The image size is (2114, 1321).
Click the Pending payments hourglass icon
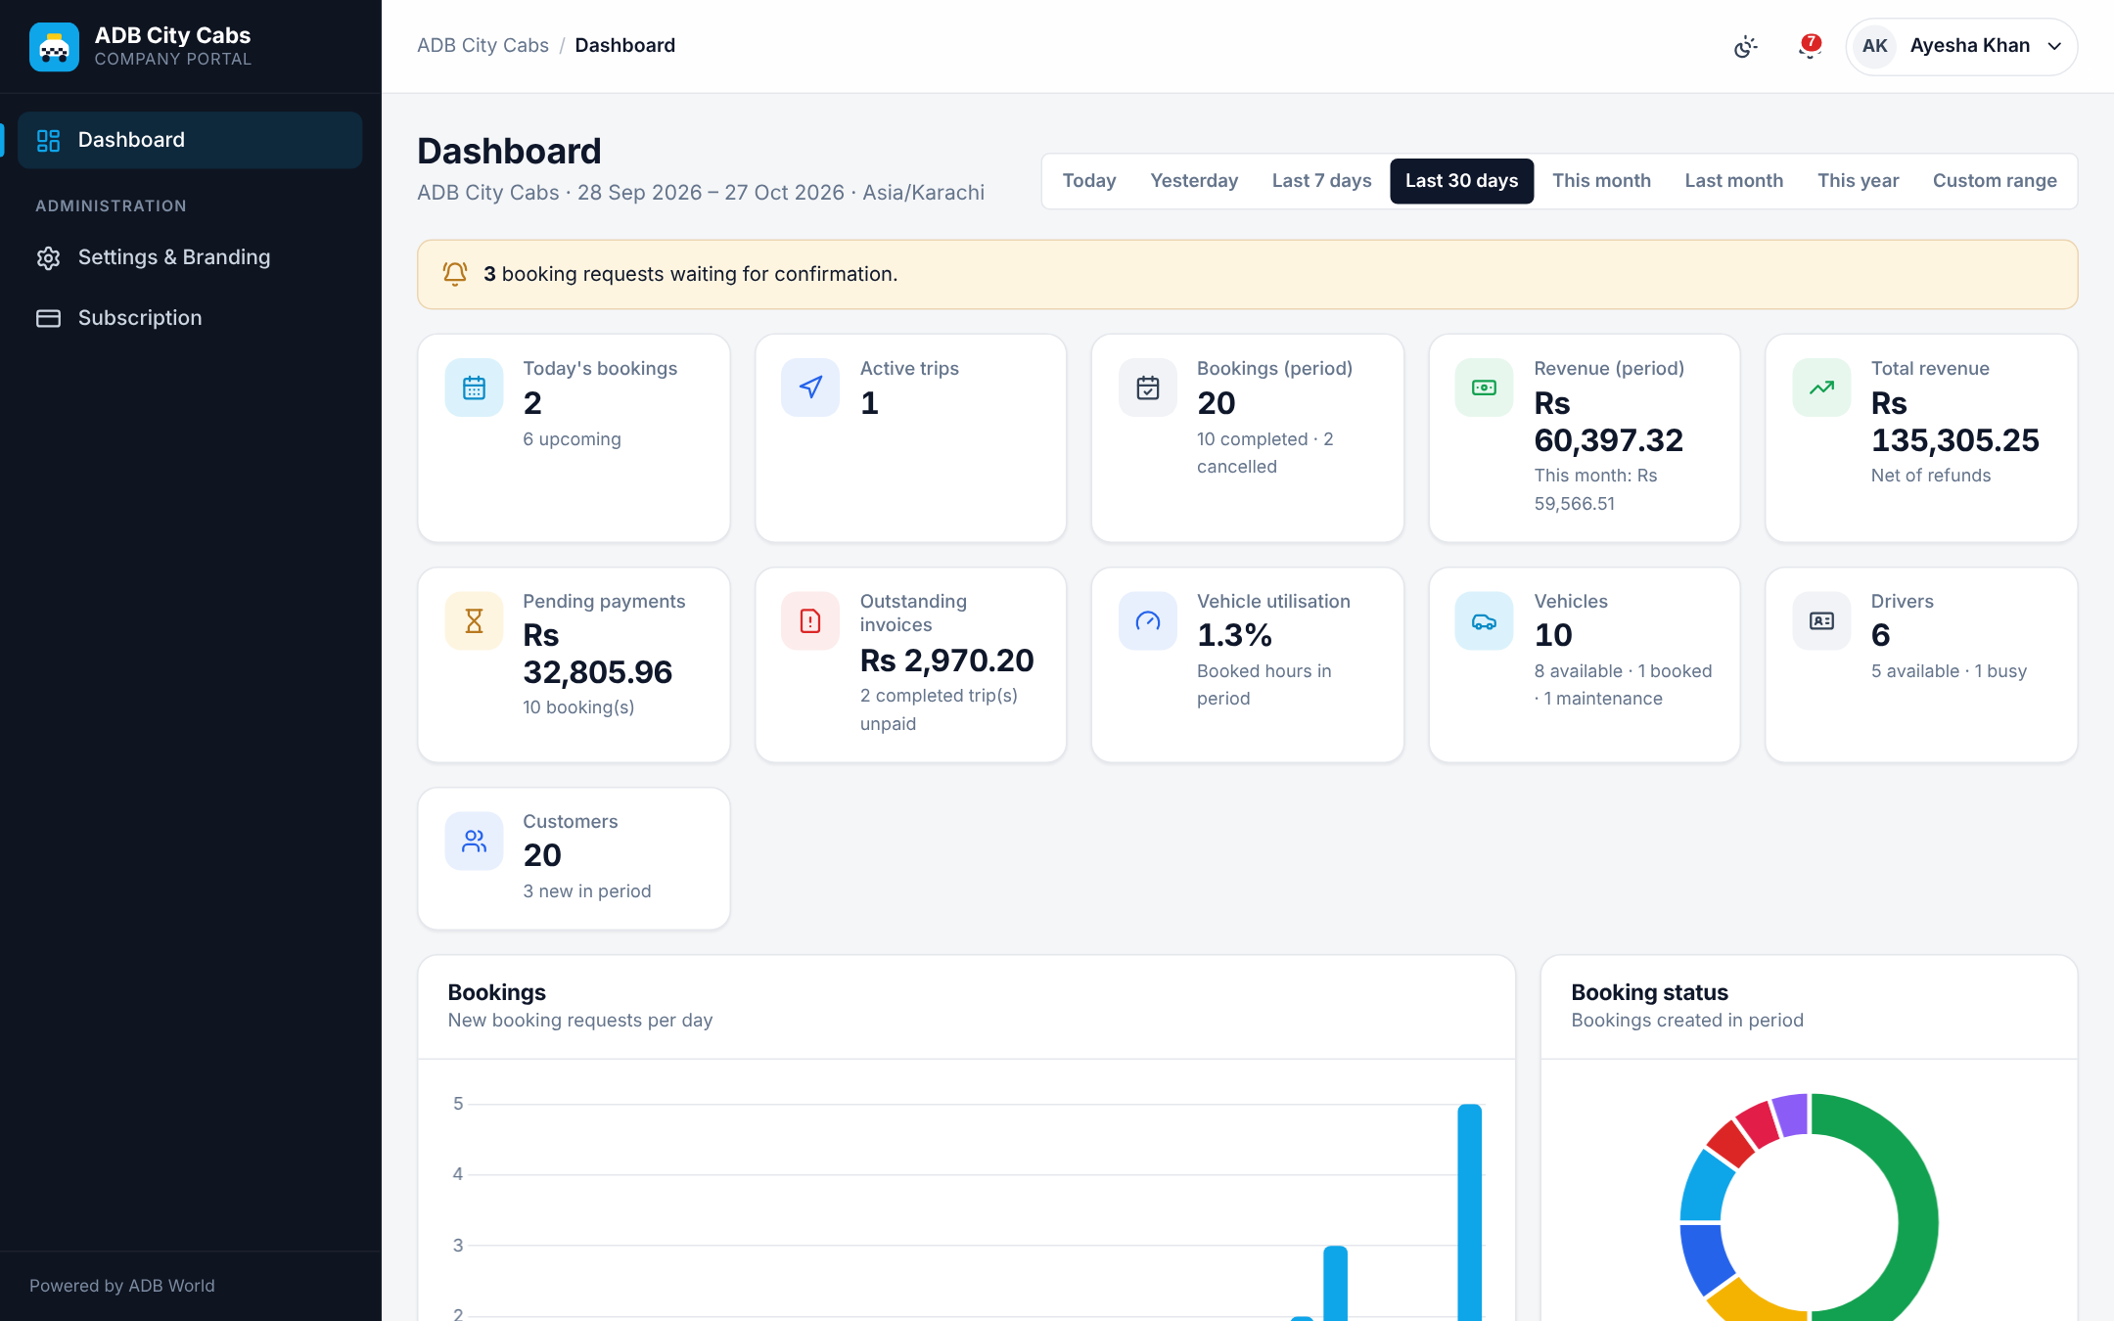[474, 620]
